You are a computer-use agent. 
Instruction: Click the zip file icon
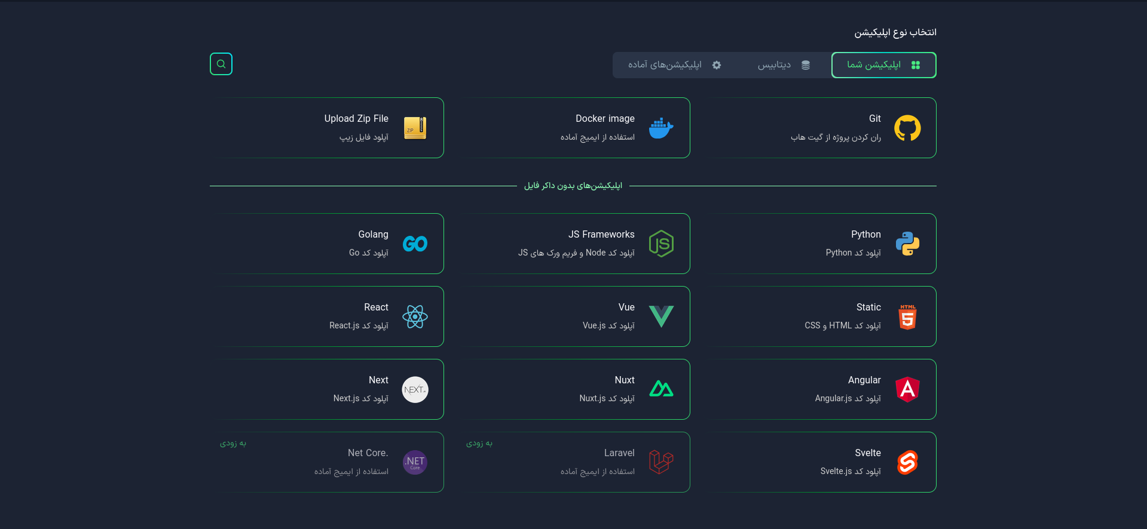click(415, 128)
